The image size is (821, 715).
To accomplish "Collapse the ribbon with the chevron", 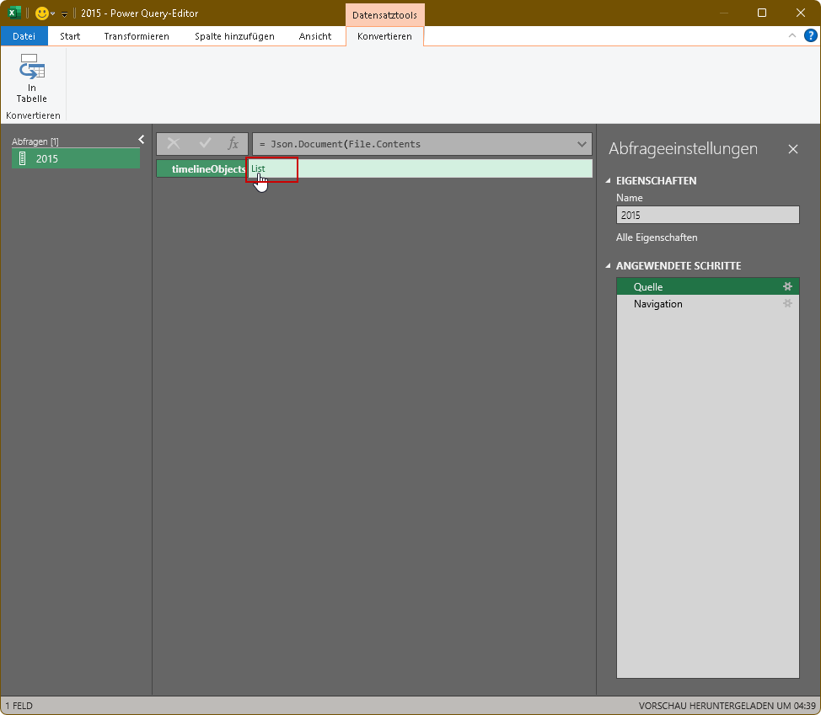I will [791, 36].
